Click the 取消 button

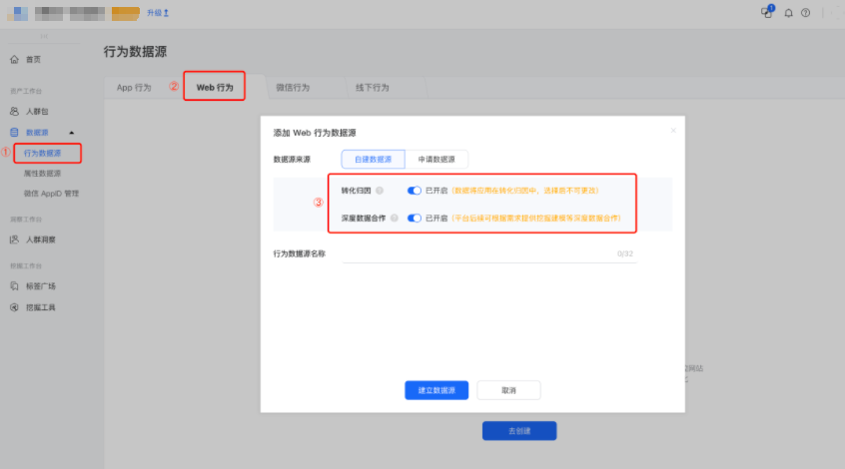pos(508,390)
